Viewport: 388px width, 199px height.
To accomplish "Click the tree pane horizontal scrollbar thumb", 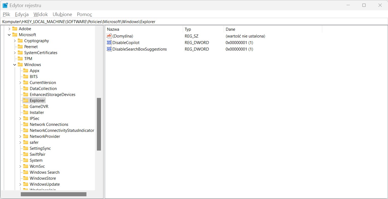I will click(x=53, y=194).
